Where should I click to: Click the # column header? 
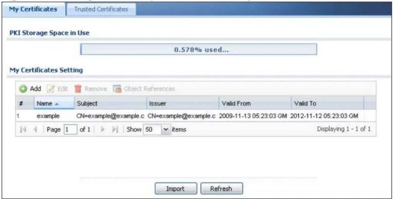pyautogui.click(x=25, y=103)
